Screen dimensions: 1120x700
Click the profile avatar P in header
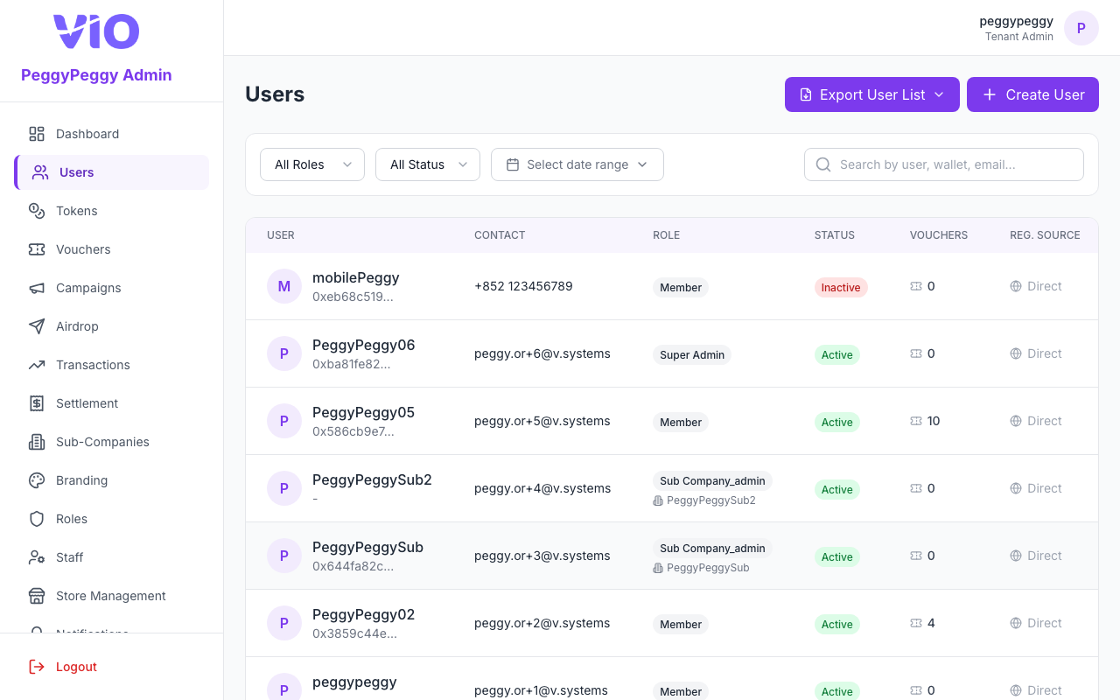[x=1081, y=28]
